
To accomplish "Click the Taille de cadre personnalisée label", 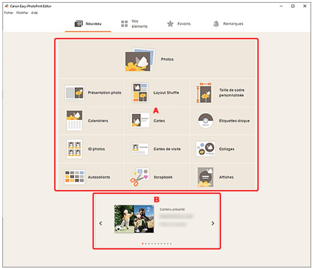I will pos(231,93).
